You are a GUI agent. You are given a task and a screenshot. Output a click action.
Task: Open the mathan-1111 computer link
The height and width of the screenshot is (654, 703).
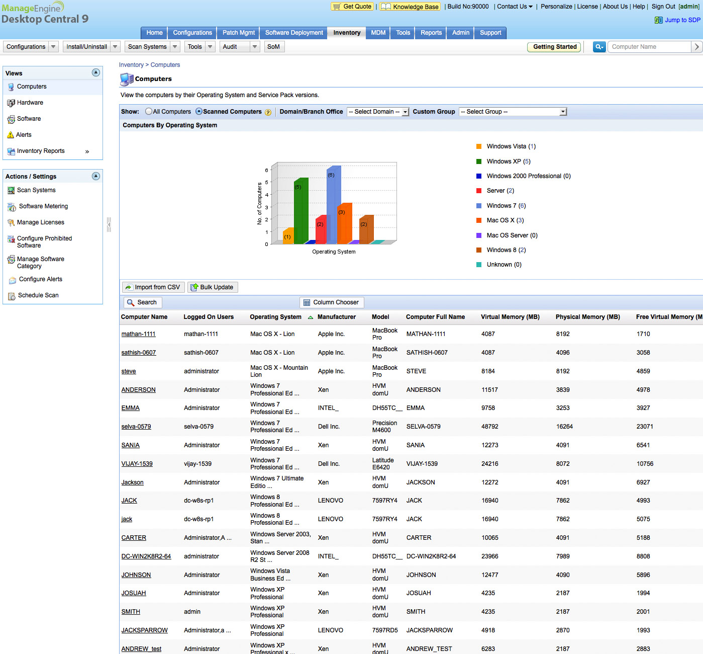point(138,334)
